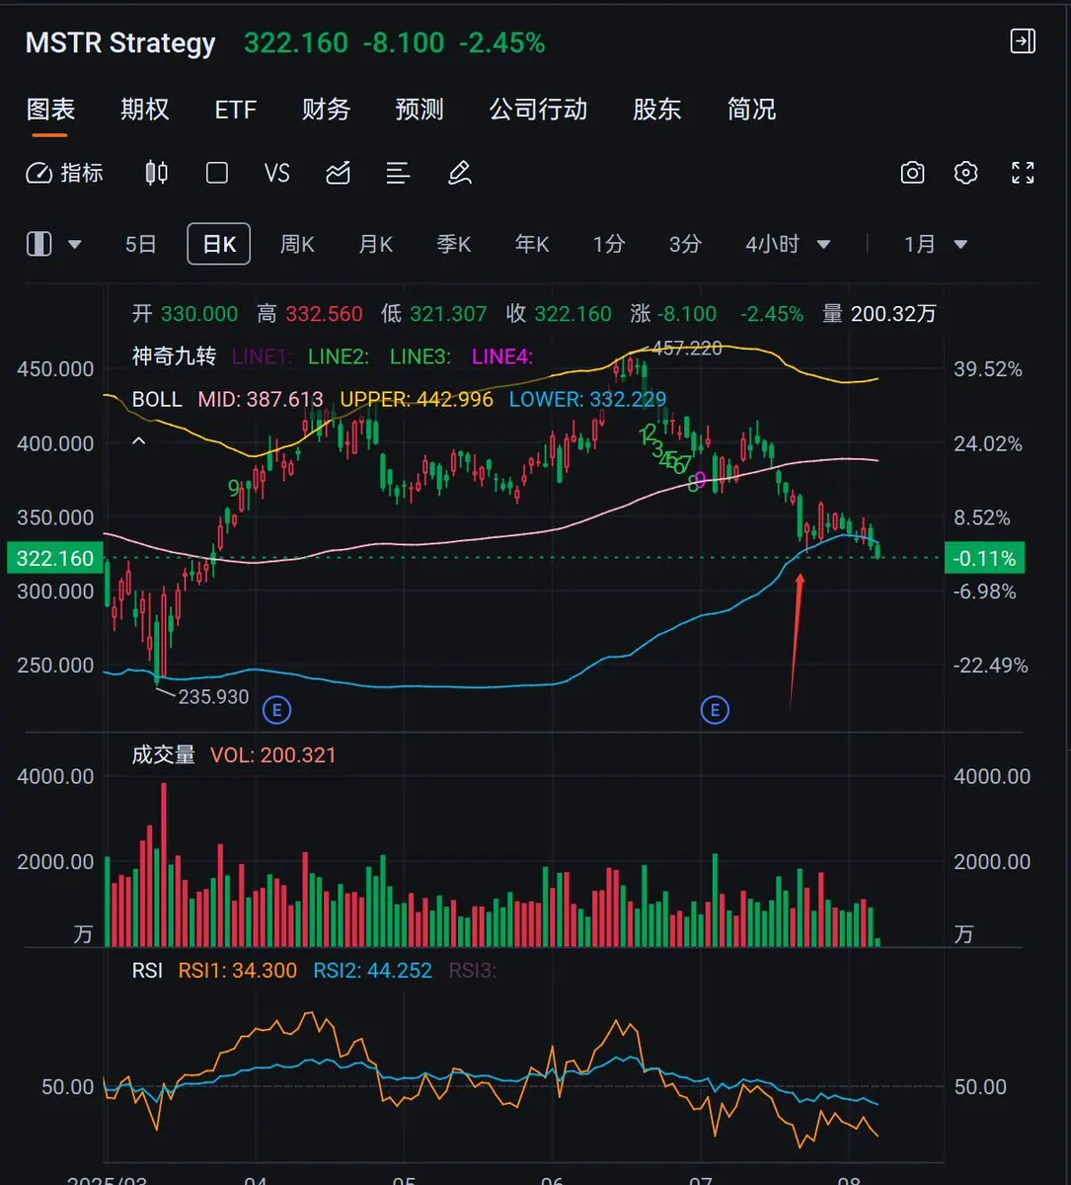
Task: Select the 日K timeframe
Action: (x=219, y=244)
